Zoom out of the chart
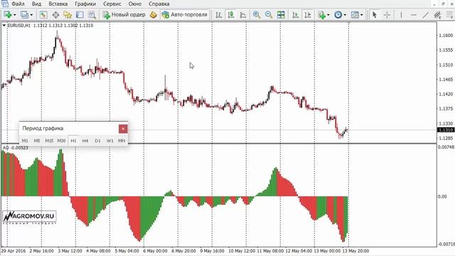This screenshot has width=455, height=256. coord(269,14)
